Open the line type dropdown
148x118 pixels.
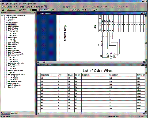coord(16,10)
